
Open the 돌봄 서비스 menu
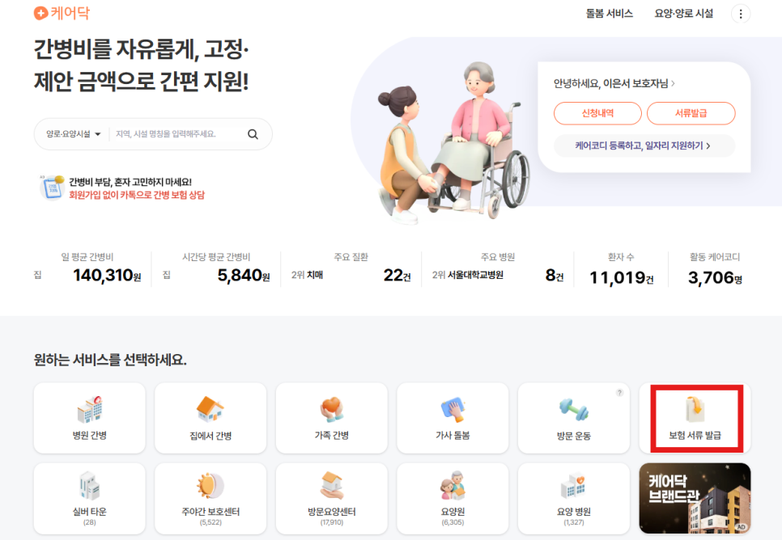(609, 14)
